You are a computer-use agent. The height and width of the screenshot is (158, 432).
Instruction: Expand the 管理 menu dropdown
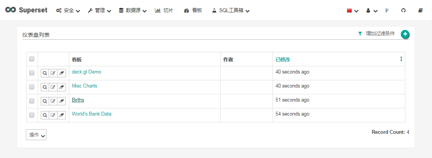tap(99, 11)
